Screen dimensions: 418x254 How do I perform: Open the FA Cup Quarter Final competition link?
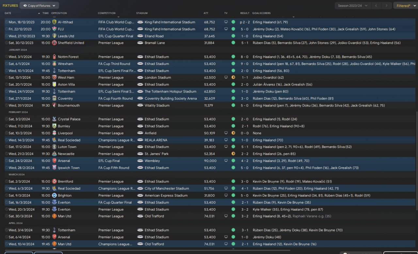(115, 202)
